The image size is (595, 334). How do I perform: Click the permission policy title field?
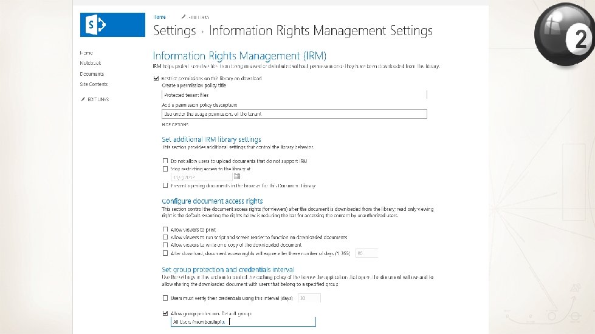294,95
